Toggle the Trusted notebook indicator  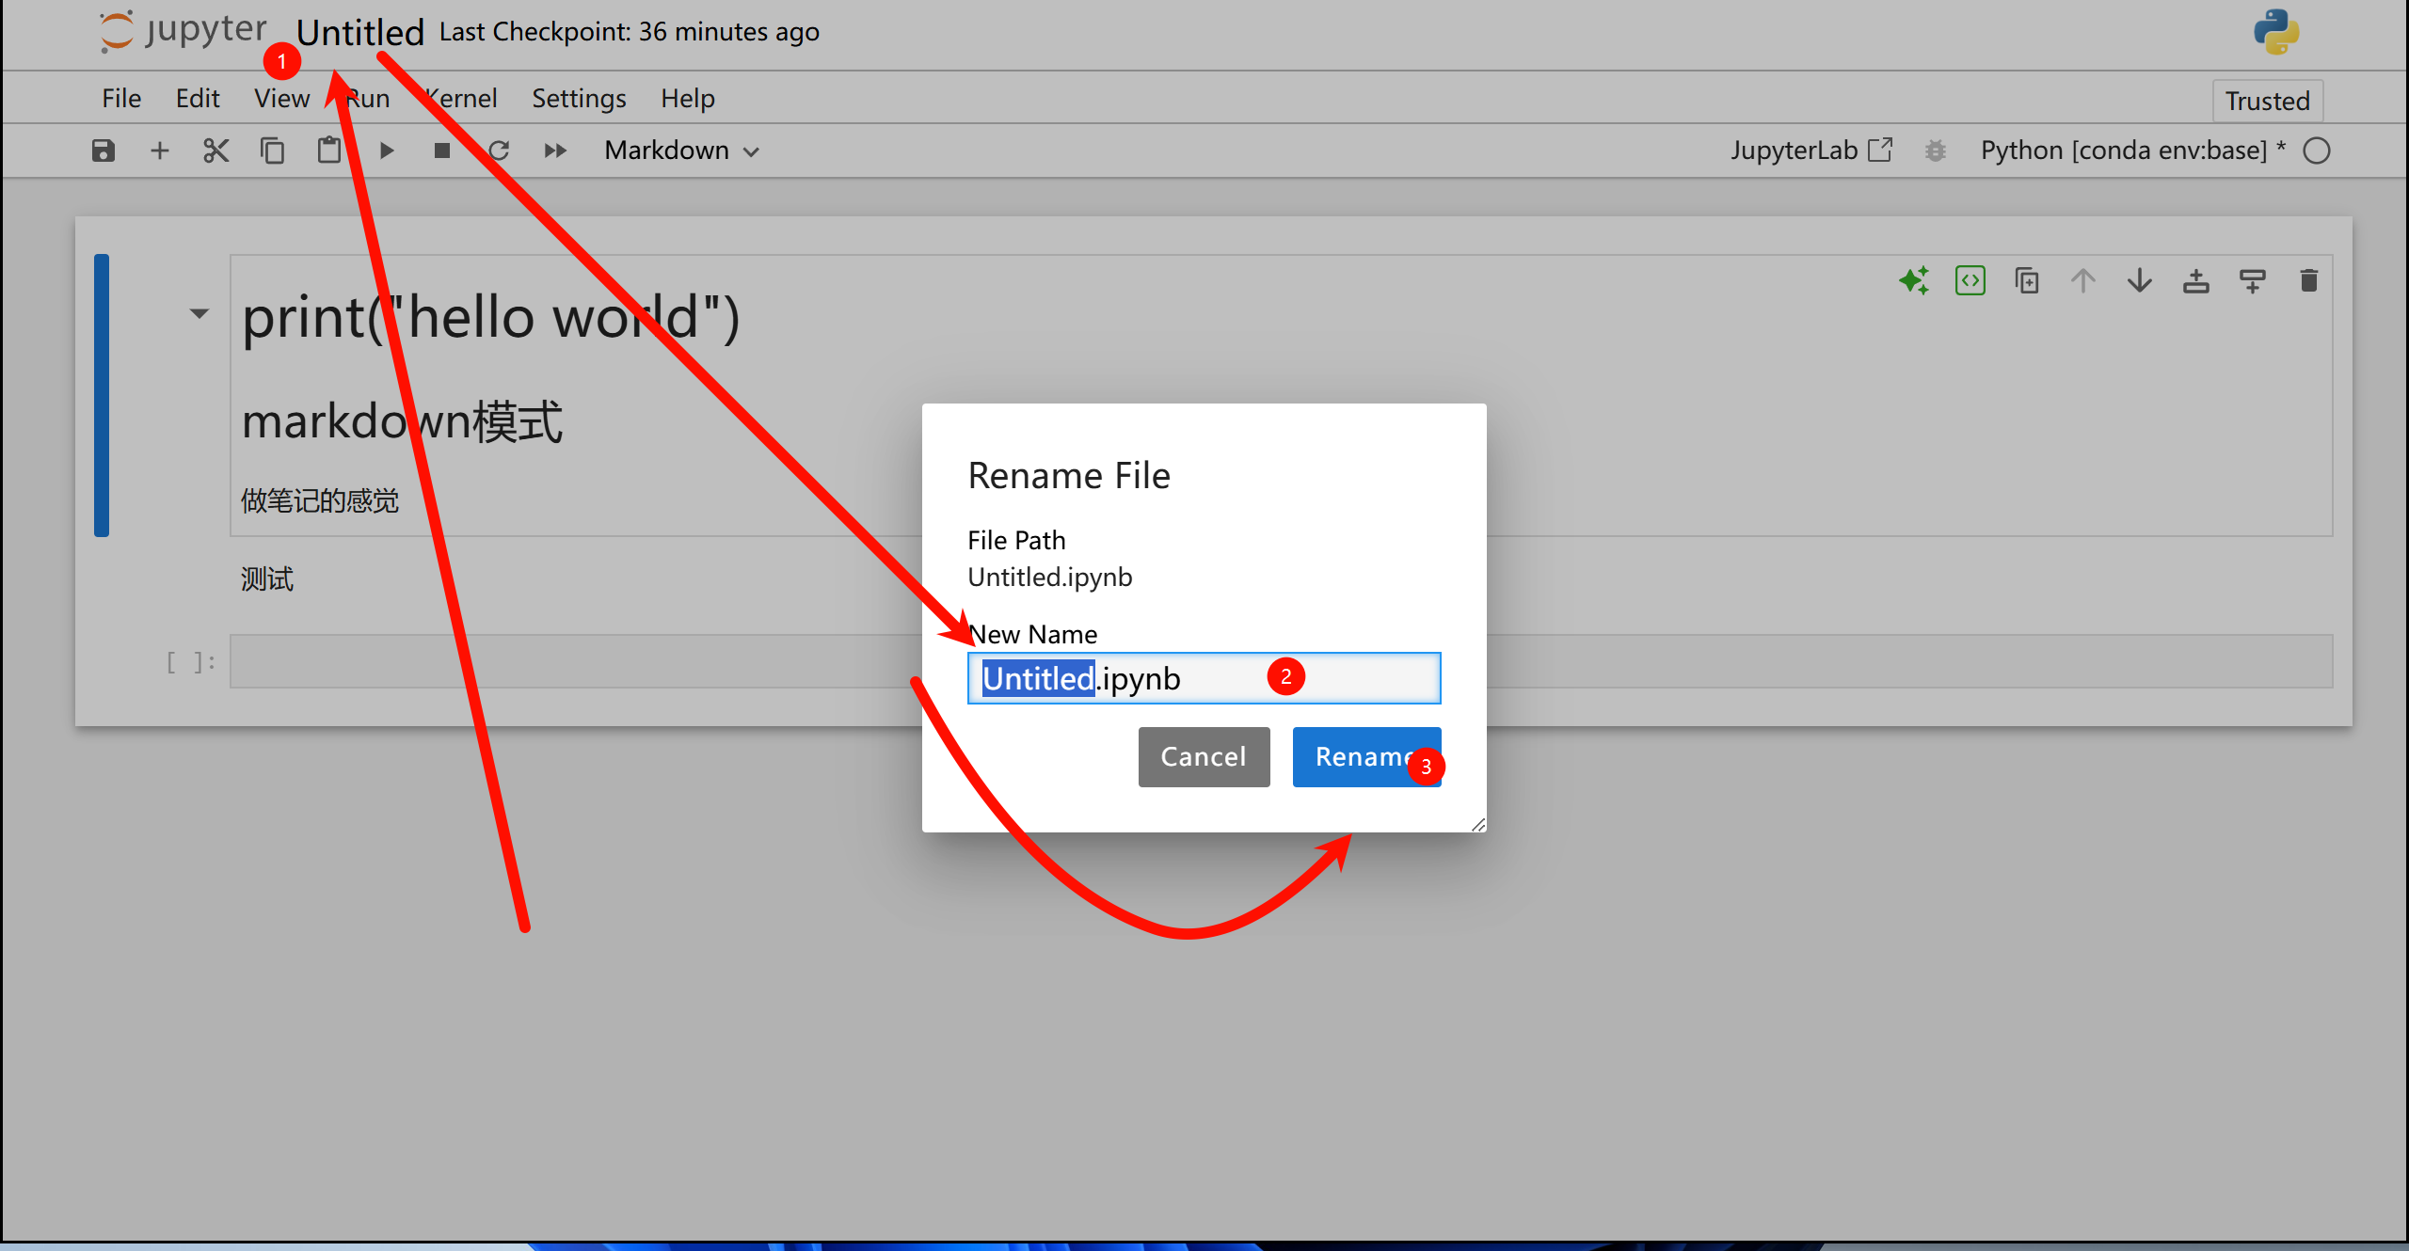2266,101
